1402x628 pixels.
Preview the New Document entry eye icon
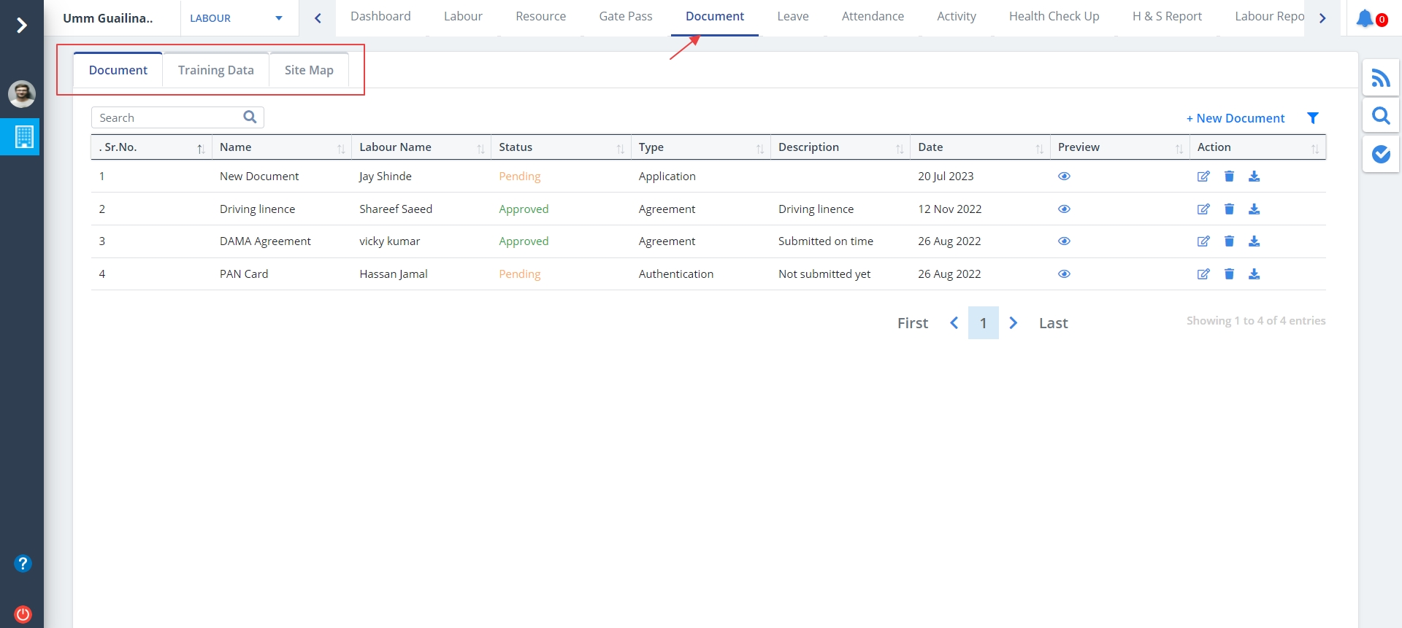tap(1064, 177)
